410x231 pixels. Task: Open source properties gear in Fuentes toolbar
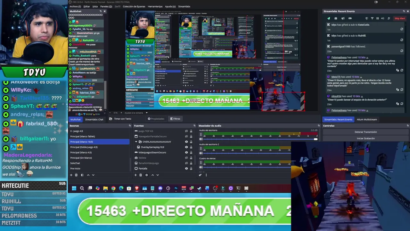click(x=146, y=175)
